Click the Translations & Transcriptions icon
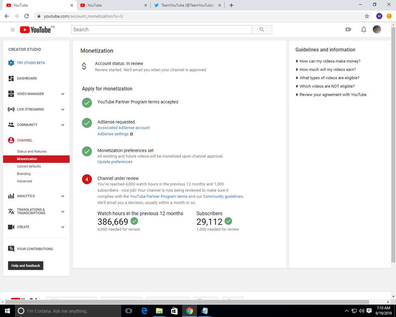Image resolution: width=396 pixels, height=317 pixels. coord(11,211)
